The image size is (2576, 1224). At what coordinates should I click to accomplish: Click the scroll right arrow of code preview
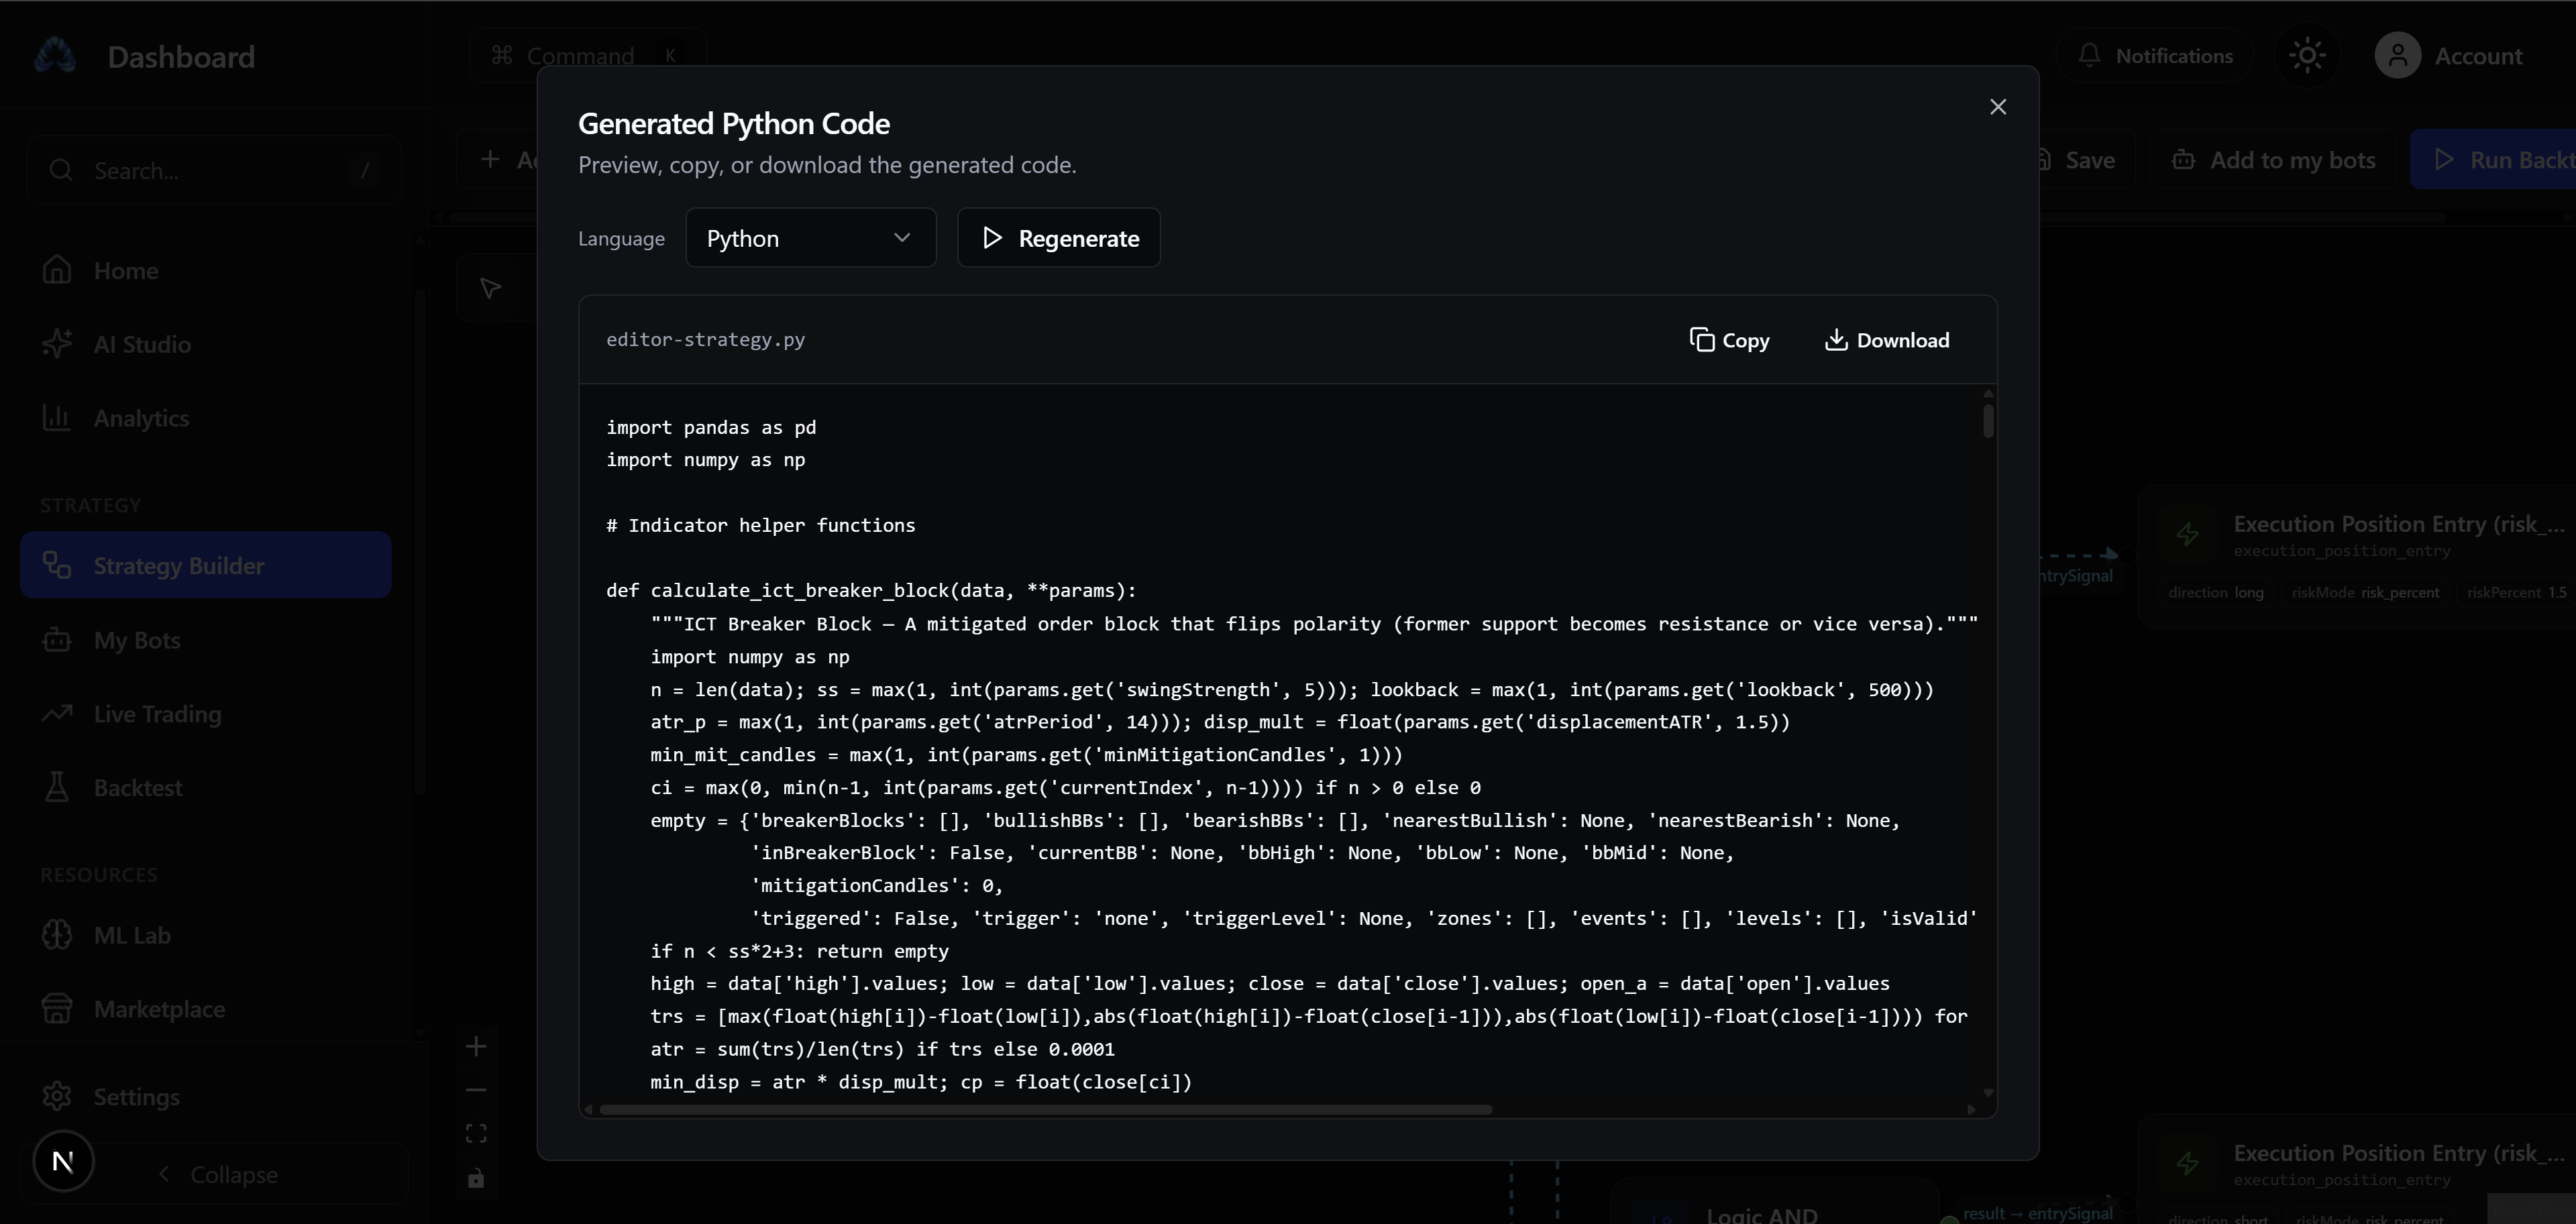click(1971, 1109)
